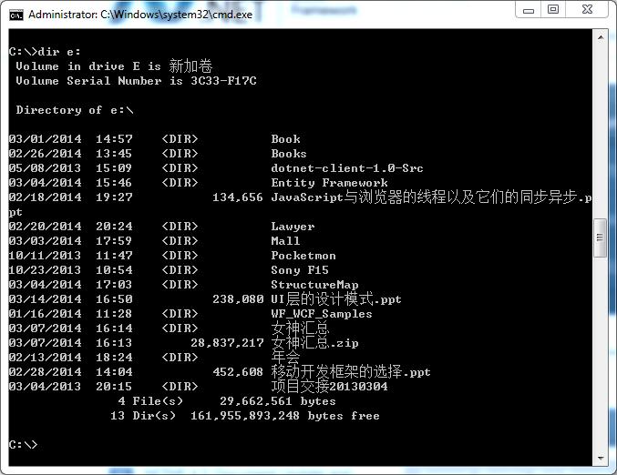
Task: Click the '161,955,893,248 bytes free' text
Action: tap(285, 416)
